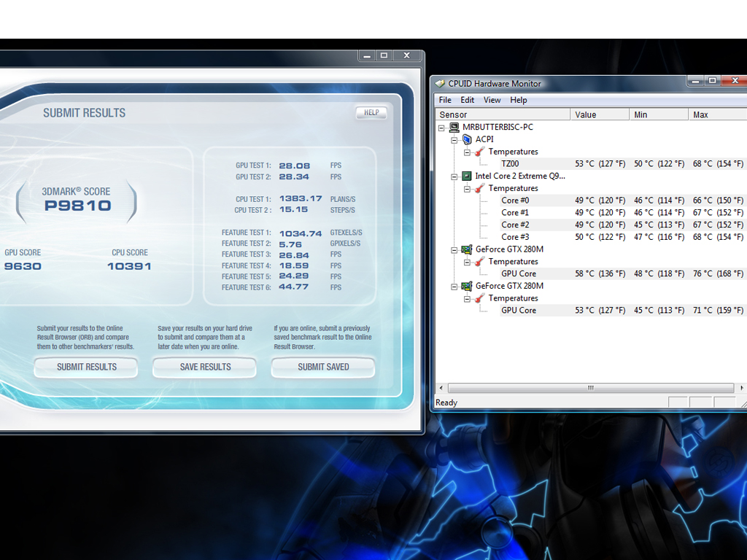Click the Feature Test 4 value 18.59

pyautogui.click(x=294, y=265)
